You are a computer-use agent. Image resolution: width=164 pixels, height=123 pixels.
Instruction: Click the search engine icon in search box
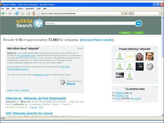point(131,13)
